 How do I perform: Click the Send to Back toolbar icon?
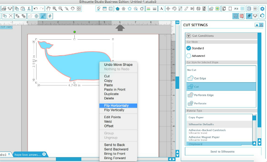(x=23, y=16)
